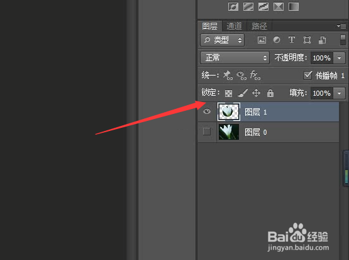Open the Layers panel flyout menu

pyautogui.click(x=341, y=26)
